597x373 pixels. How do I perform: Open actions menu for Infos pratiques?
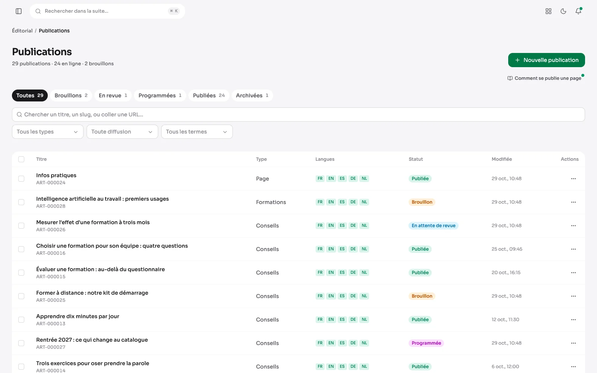click(x=573, y=179)
